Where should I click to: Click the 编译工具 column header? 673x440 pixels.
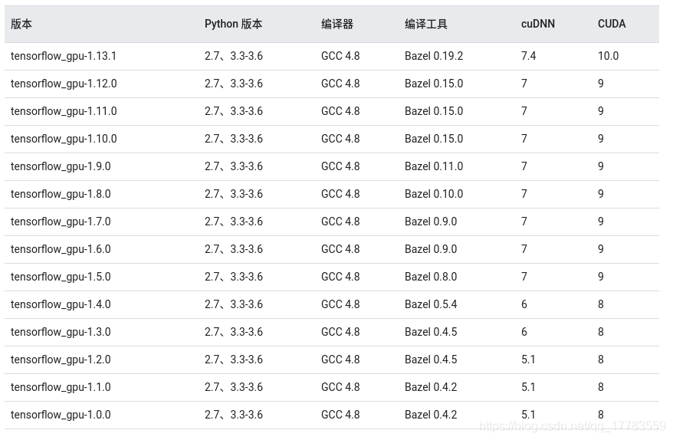point(426,24)
